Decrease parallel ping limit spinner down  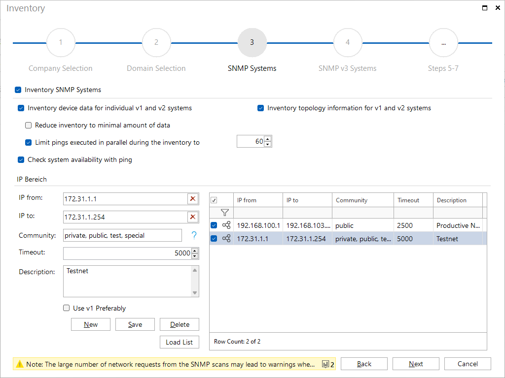pyautogui.click(x=268, y=144)
